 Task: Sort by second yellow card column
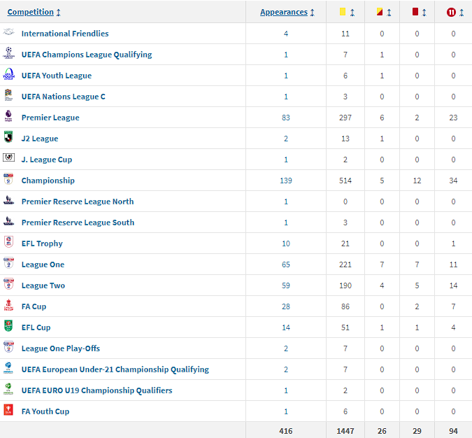pos(383,12)
